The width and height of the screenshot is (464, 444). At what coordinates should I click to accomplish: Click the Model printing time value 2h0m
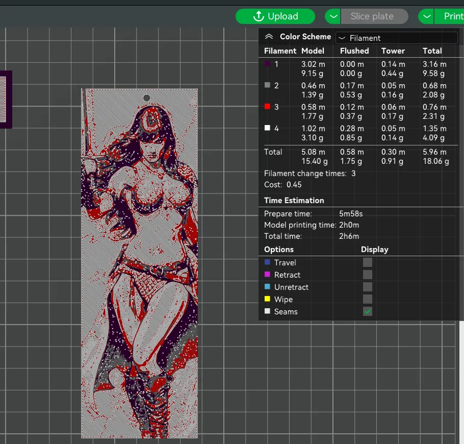(x=349, y=225)
